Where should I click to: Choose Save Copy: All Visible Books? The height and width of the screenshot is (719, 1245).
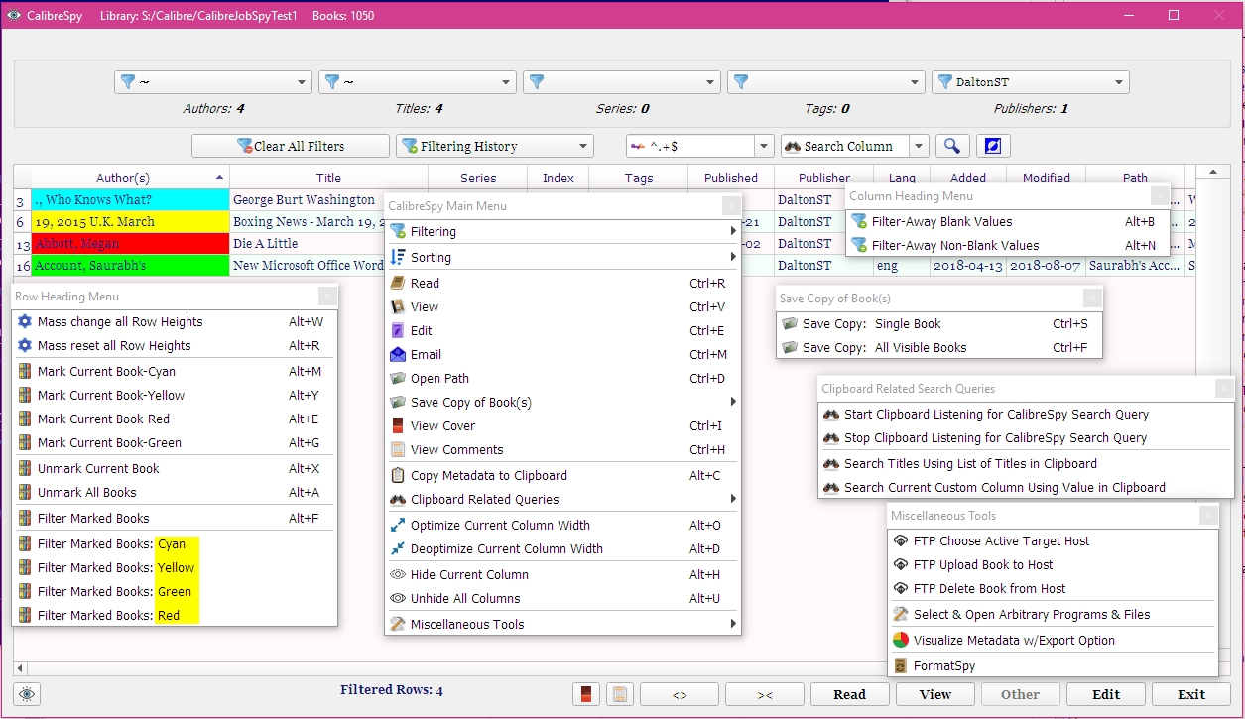[884, 347]
